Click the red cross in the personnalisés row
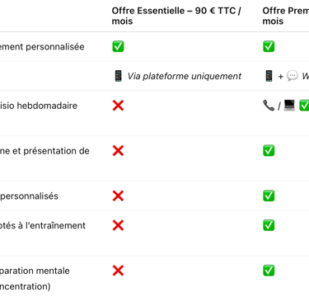The image size is (309, 302). click(118, 196)
